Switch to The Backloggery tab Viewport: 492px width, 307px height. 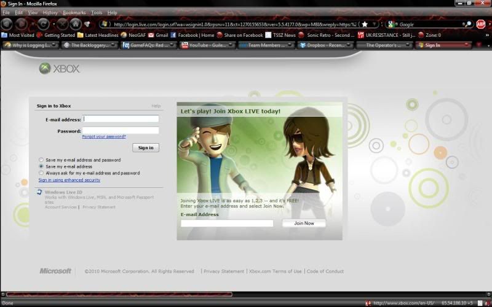point(89,45)
